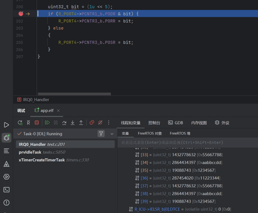Switch to the 外设 tab
The height and width of the screenshot is (213, 258).
[x=222, y=123]
